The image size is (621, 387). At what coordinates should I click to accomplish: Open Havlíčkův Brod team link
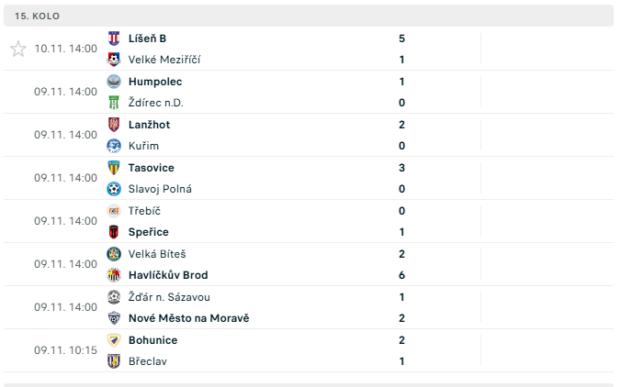168,275
